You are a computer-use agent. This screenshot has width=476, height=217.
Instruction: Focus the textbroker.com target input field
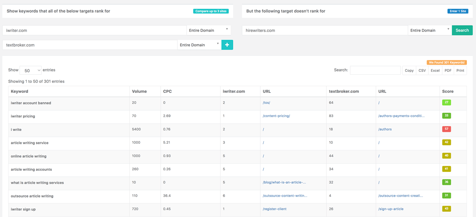click(x=90, y=45)
